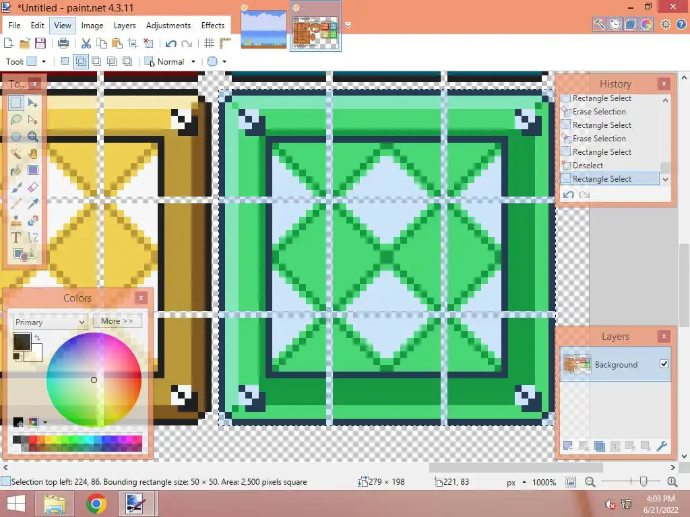This screenshot has width=690, height=517.
Task: Click the zoom out magnifier button
Action: [x=590, y=482]
